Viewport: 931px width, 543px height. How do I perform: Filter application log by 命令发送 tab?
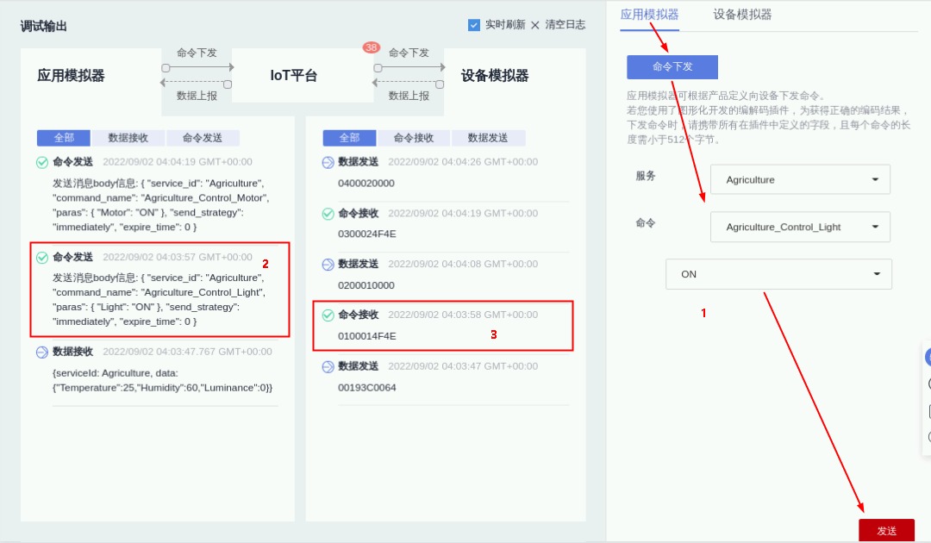[x=203, y=138]
